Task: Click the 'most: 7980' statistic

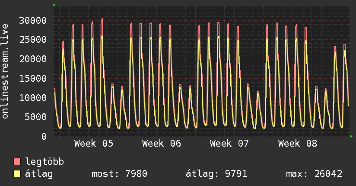Action: coord(119,174)
